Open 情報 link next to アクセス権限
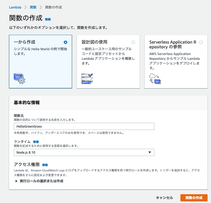 (45, 165)
